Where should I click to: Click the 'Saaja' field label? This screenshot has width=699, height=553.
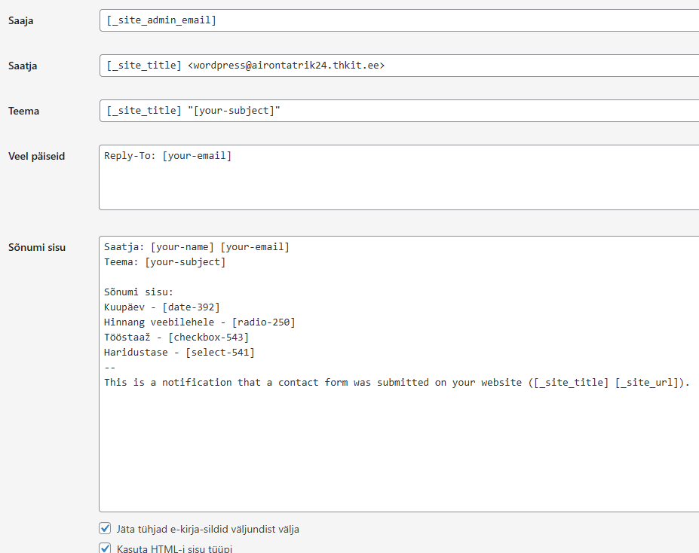pyautogui.click(x=20, y=21)
